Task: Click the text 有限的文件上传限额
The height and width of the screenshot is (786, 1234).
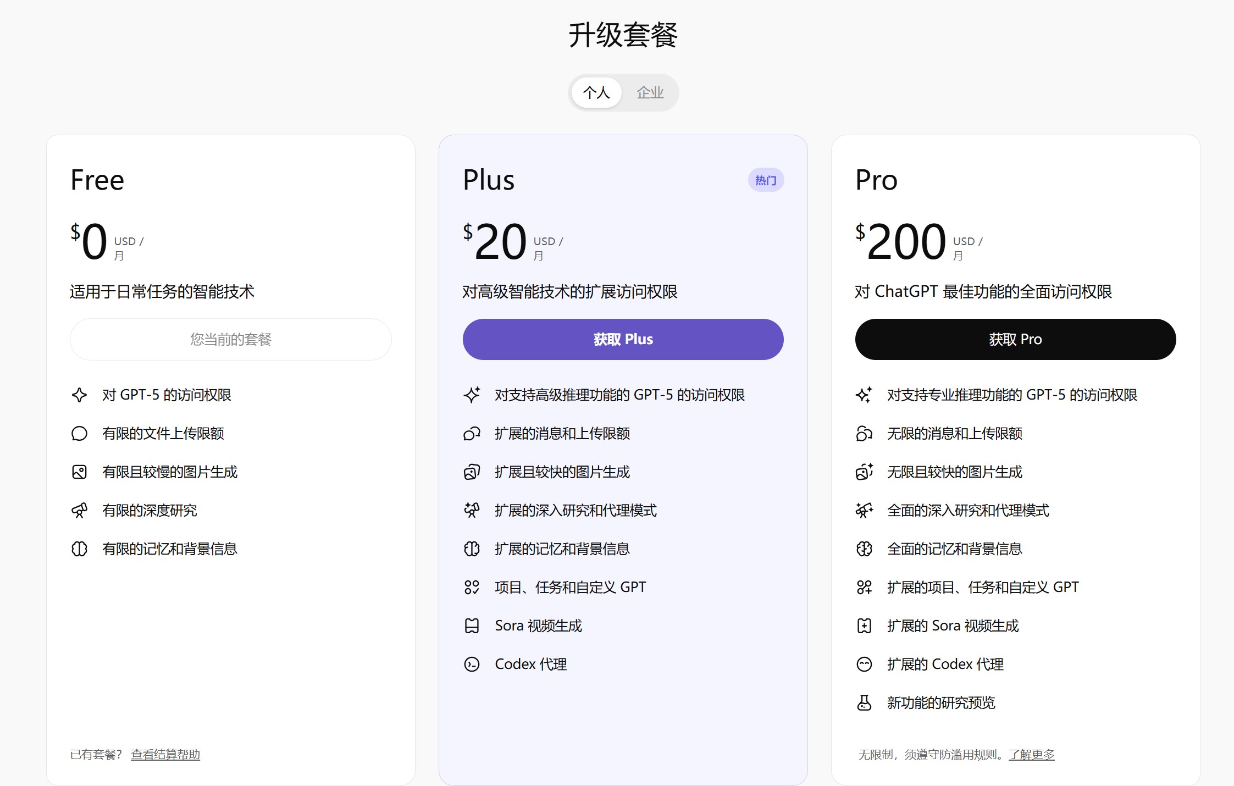Action: [x=163, y=433]
